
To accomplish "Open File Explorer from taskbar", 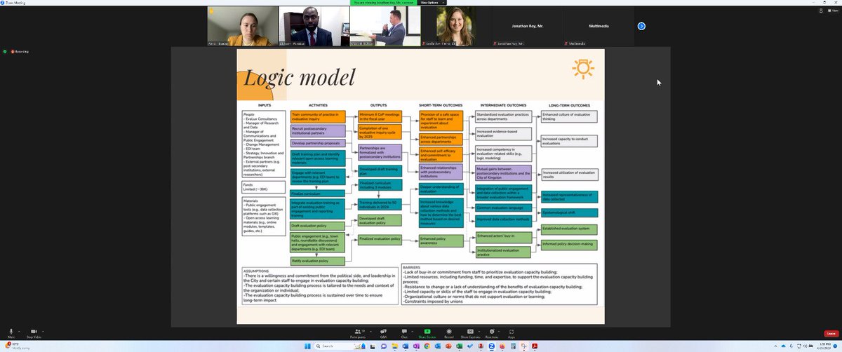I will tap(394, 346).
